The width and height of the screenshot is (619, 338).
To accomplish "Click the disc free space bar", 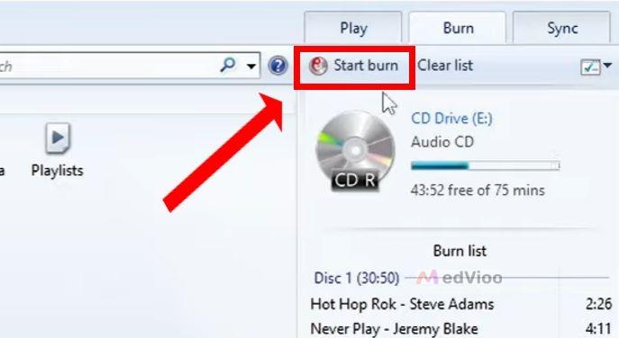I will [x=485, y=165].
